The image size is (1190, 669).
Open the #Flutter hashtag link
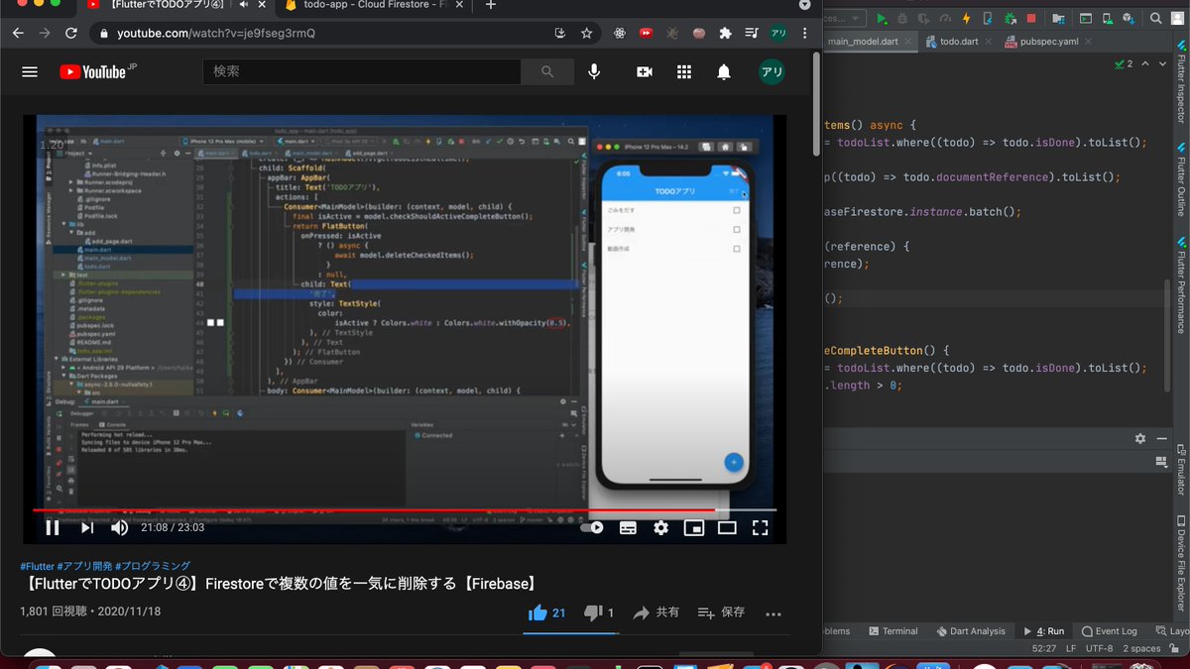coord(37,566)
